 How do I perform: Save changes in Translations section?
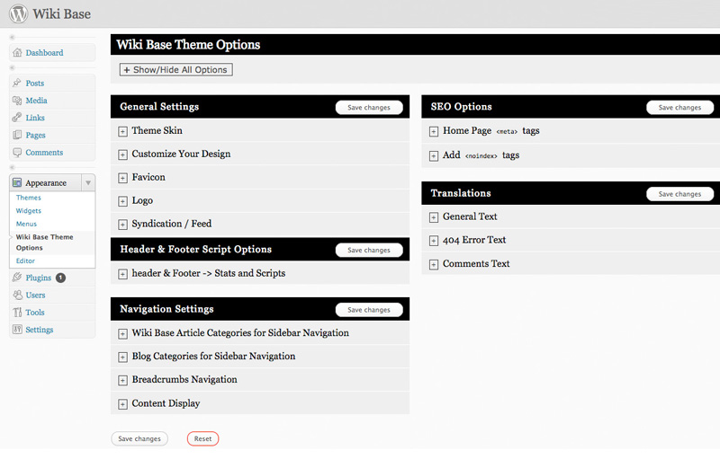(679, 194)
